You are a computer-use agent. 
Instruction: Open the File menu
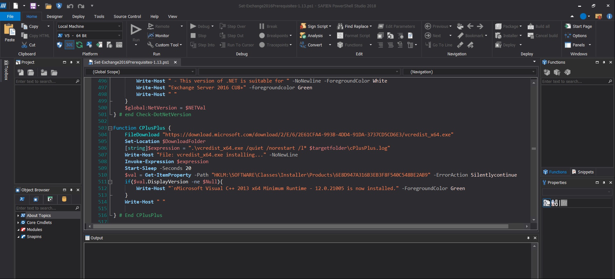(10, 16)
